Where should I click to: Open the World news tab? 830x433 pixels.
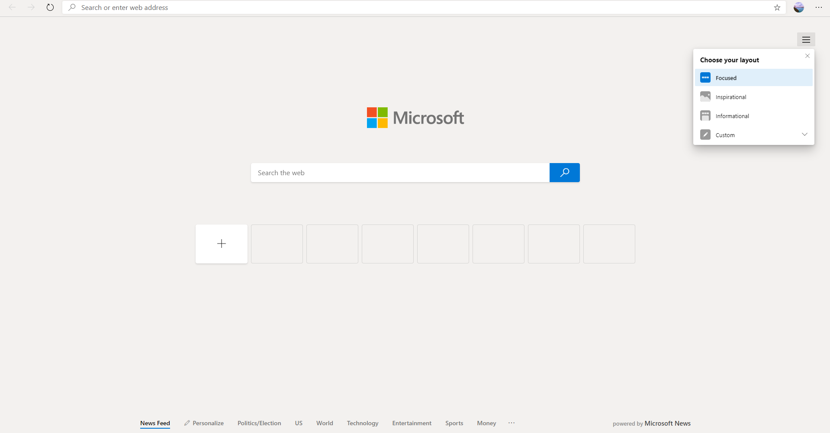(325, 423)
